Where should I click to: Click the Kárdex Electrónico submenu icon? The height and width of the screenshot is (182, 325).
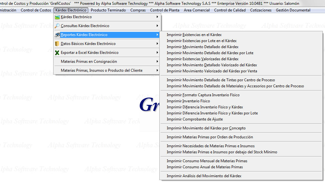(x=57, y=17)
